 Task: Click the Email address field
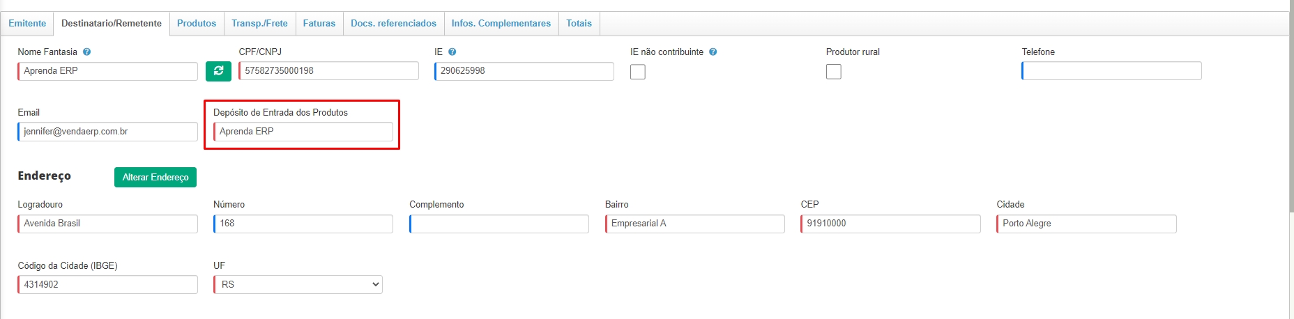click(107, 132)
